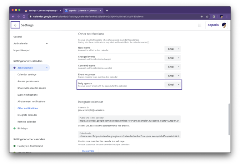The height and width of the screenshot is (165, 240).
Task: Expand the Add calendar section
Action: click(47, 43)
